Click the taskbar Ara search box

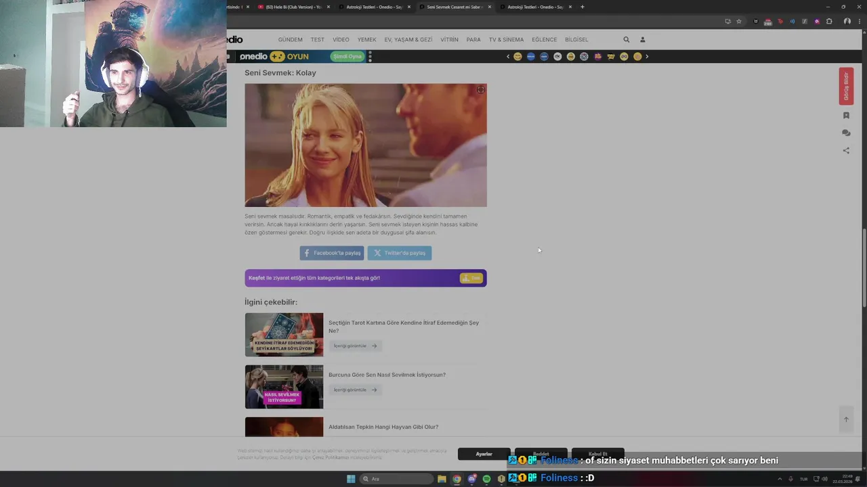tap(396, 479)
